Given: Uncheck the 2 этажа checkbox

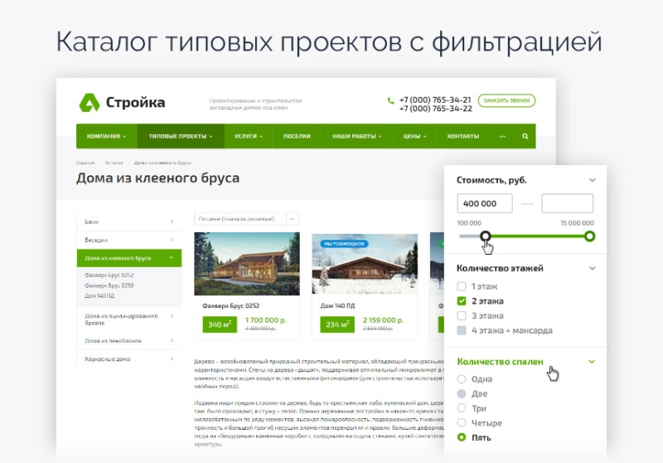Looking at the screenshot, I should (462, 301).
